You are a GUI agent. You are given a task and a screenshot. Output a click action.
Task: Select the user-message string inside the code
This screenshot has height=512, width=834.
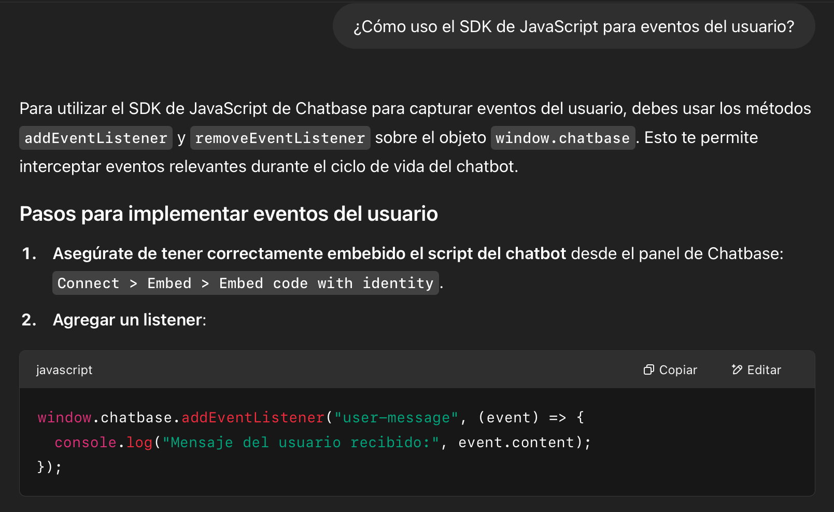click(397, 417)
